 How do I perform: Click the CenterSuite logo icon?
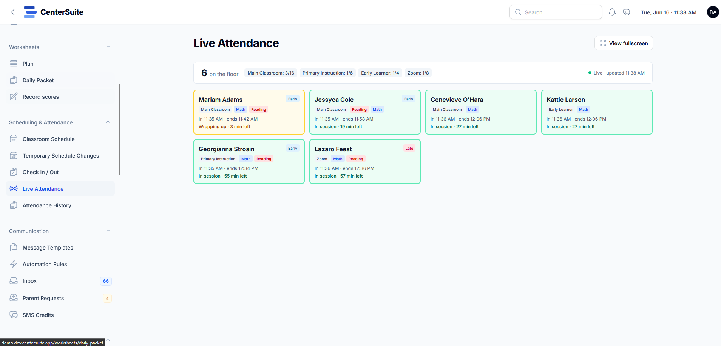(x=30, y=12)
